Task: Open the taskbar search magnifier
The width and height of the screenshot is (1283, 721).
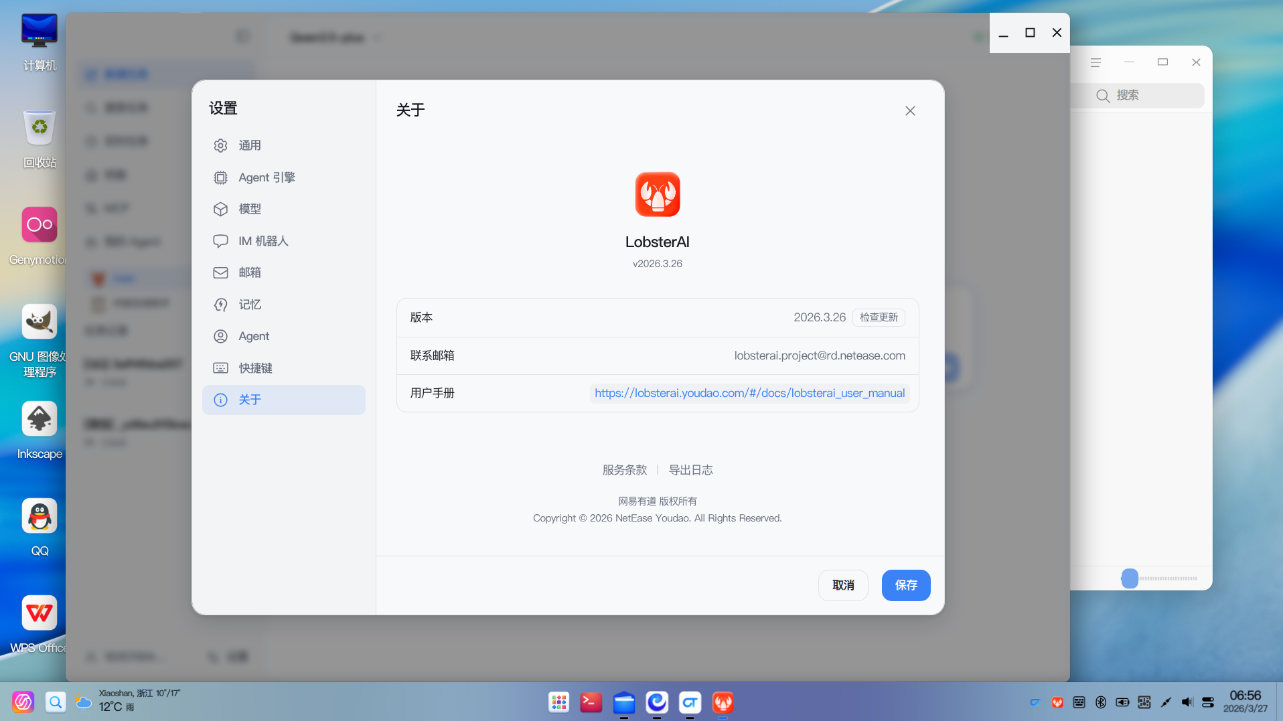Action: point(56,702)
